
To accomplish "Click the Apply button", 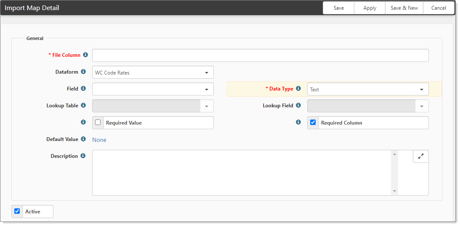I will click(x=370, y=8).
